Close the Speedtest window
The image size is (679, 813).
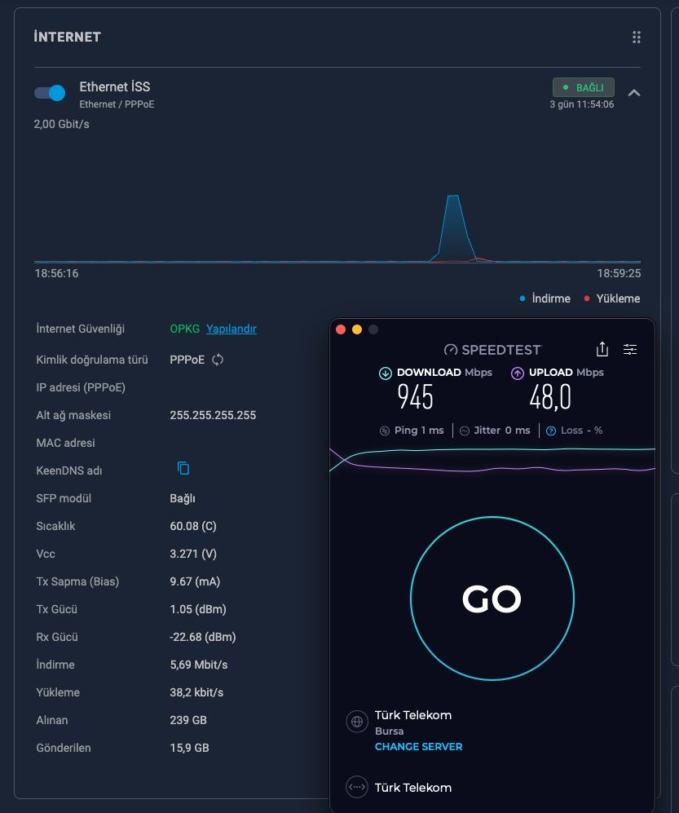(341, 329)
